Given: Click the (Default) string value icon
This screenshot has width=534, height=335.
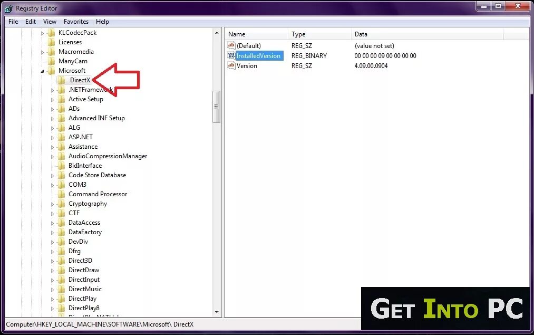Looking at the screenshot, I should pos(231,45).
